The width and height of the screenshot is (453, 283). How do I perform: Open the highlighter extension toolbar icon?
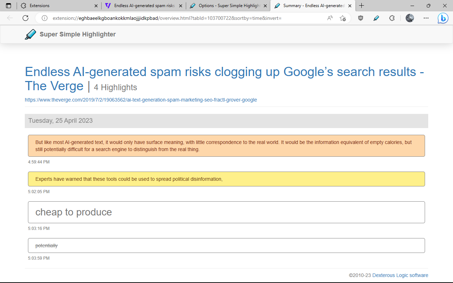[x=376, y=18]
